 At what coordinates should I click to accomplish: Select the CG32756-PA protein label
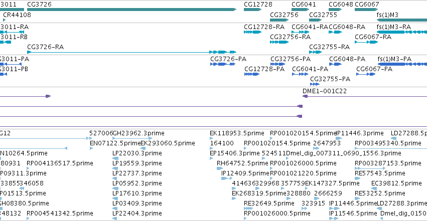point(291,59)
